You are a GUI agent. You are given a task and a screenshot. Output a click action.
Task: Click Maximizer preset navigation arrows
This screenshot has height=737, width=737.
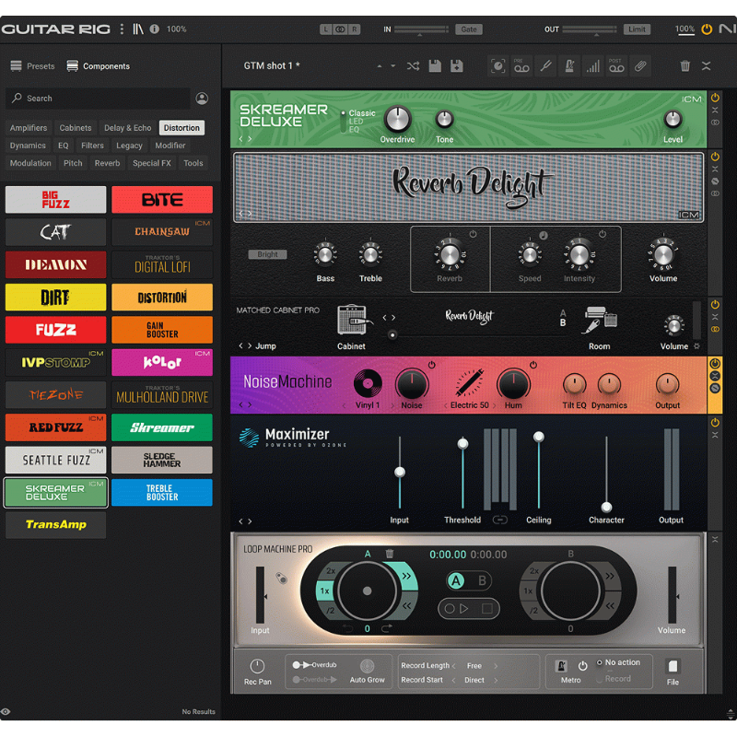point(245,521)
